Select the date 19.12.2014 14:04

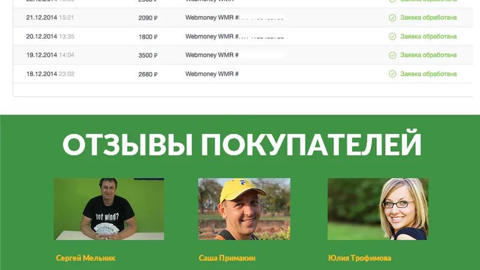tap(50, 55)
